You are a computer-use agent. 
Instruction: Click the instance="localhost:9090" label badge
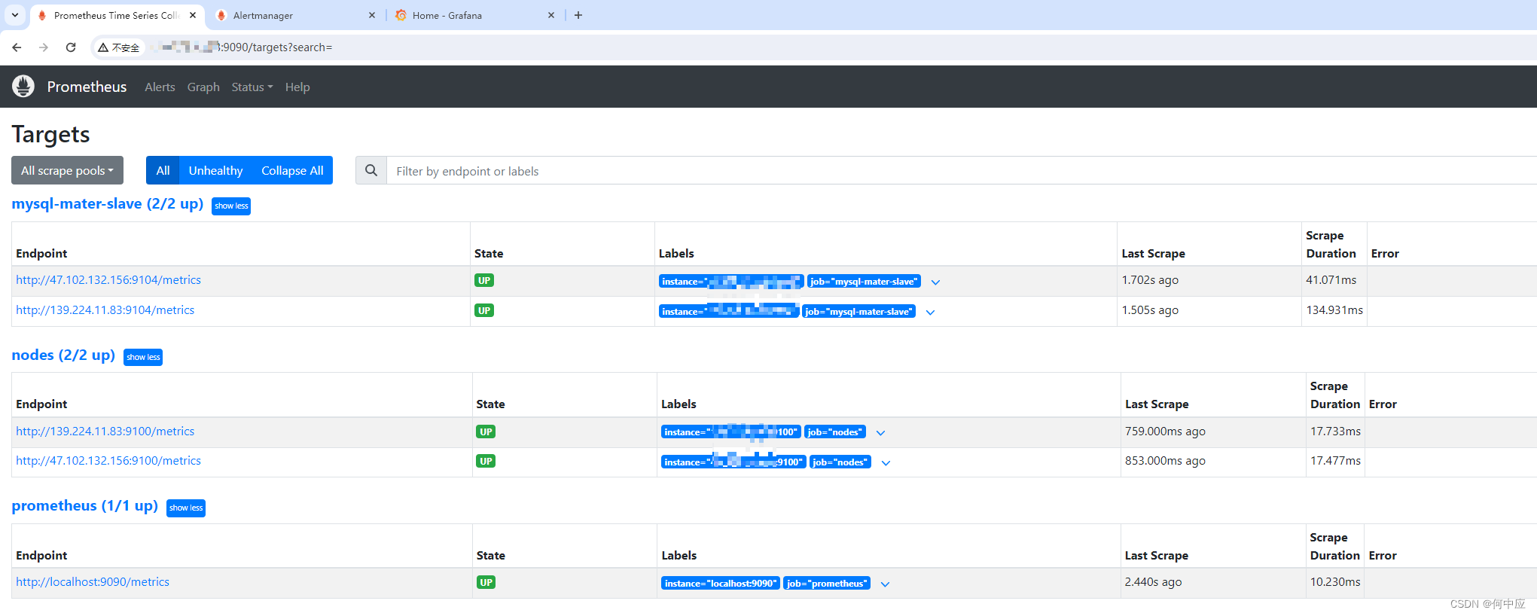720,584
